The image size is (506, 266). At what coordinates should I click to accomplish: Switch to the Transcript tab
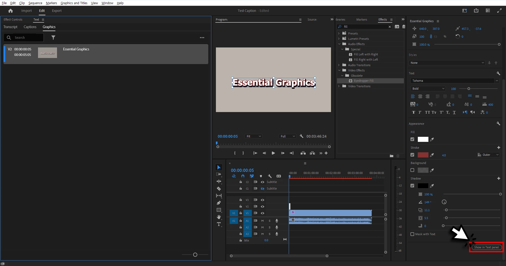10,27
